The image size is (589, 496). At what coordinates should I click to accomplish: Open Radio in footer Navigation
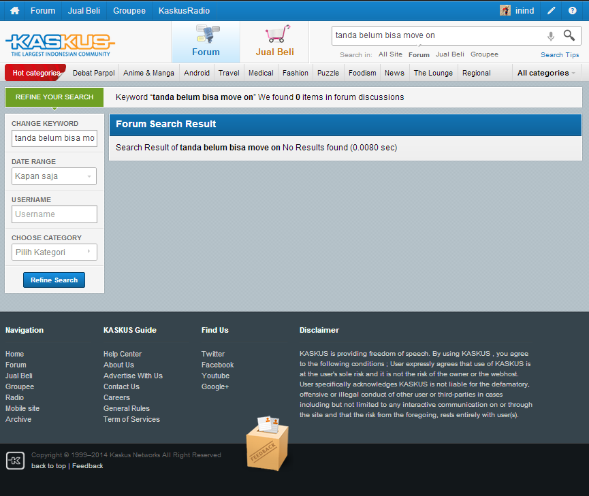pos(15,397)
